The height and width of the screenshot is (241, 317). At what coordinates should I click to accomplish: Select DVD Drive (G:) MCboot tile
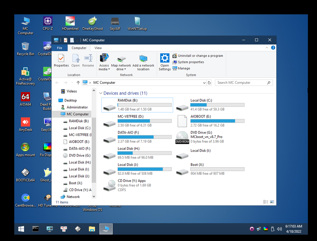[x=210, y=137]
